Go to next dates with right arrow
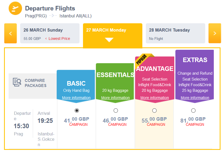The image size is (224, 152). point(215,33)
